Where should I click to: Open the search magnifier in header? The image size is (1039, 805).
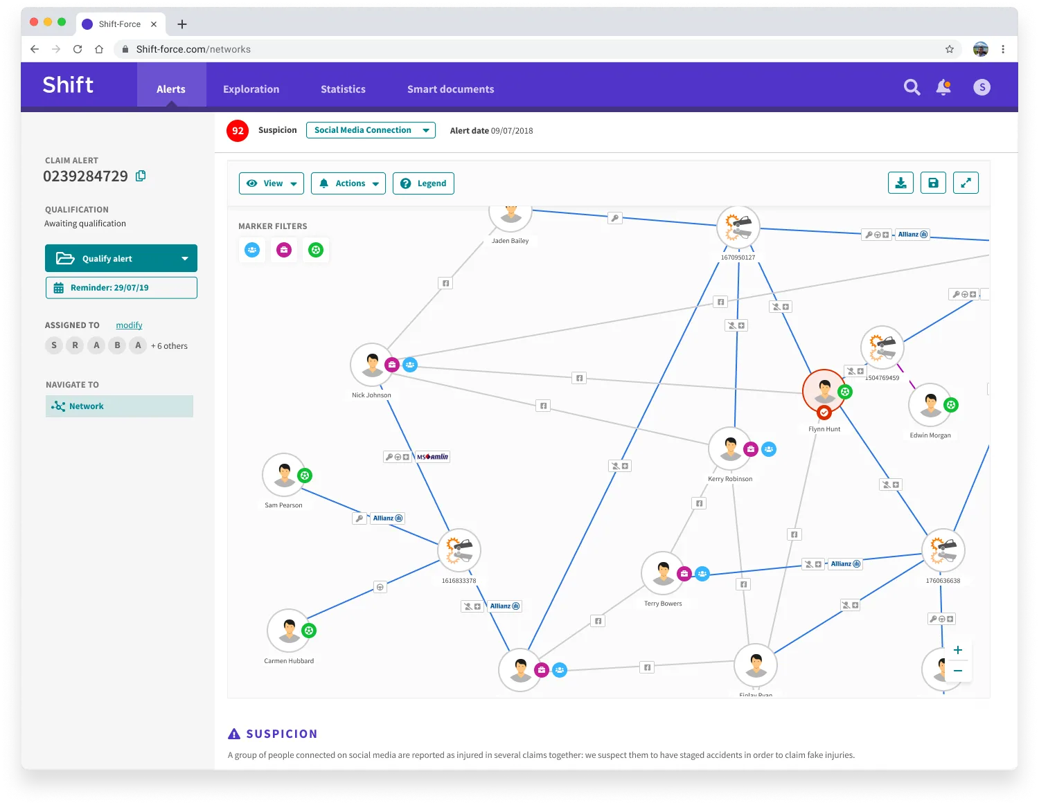tap(912, 87)
